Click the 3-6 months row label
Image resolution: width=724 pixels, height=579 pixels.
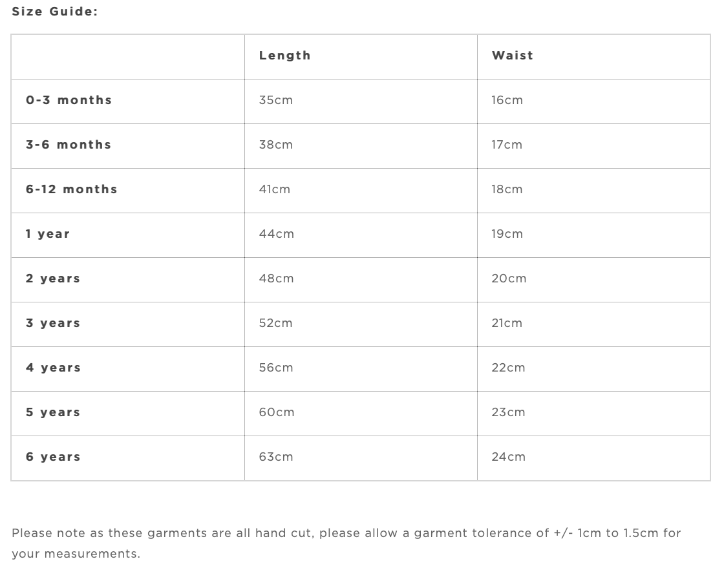click(69, 145)
